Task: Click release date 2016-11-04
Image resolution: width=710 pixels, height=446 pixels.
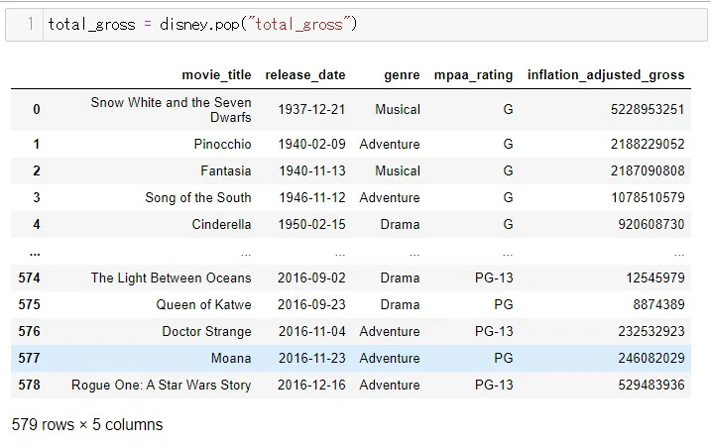Action: [312, 331]
